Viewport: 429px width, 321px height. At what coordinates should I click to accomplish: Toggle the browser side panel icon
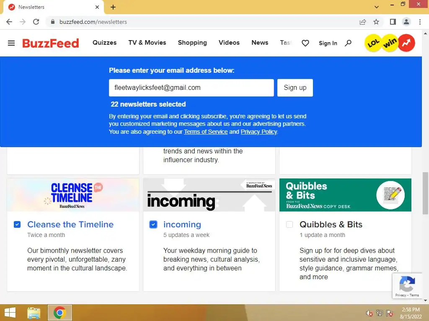[x=393, y=22]
